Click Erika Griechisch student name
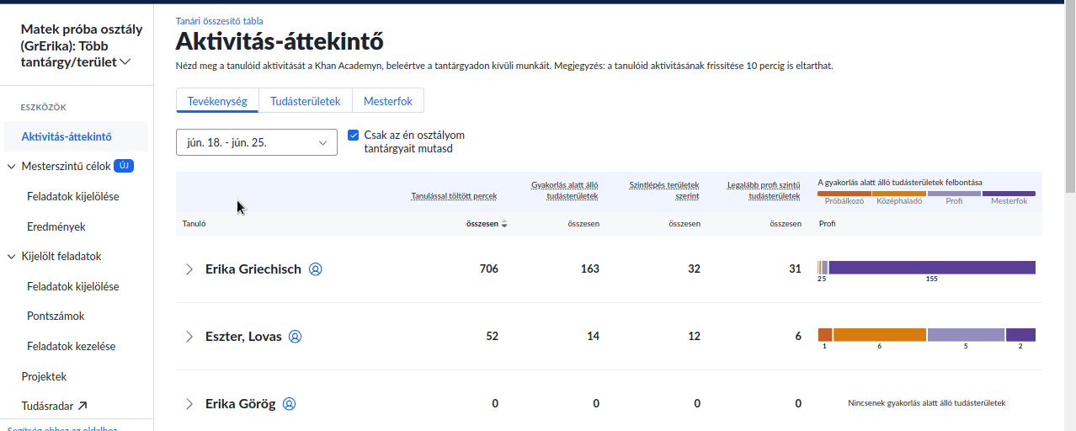 pos(253,269)
